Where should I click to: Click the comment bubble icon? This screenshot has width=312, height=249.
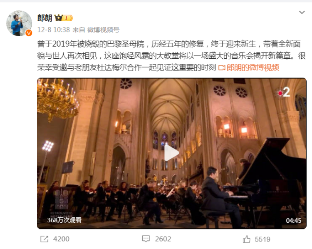pos(146,239)
